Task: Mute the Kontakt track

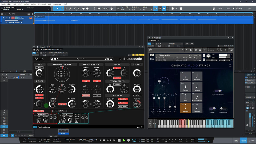Action: tap(7, 18)
